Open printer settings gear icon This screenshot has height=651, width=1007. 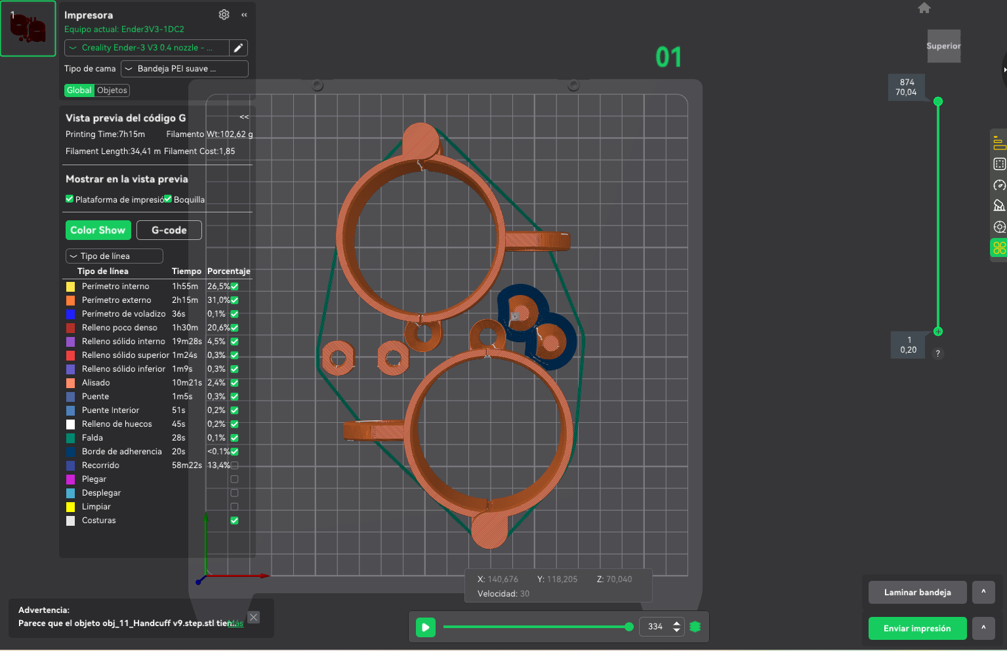pos(224,14)
